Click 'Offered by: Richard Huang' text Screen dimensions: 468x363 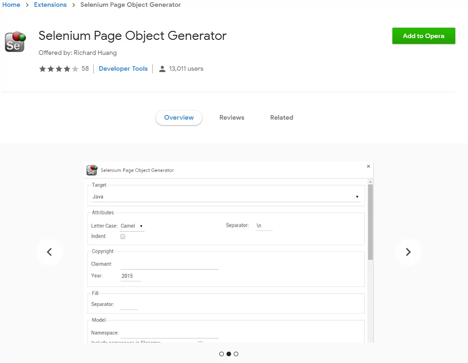point(77,53)
